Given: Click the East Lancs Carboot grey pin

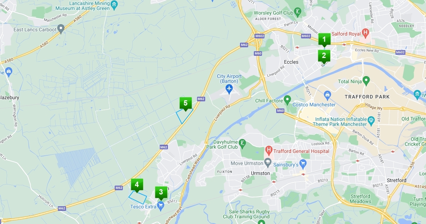Looking at the screenshot, I should point(61,28).
